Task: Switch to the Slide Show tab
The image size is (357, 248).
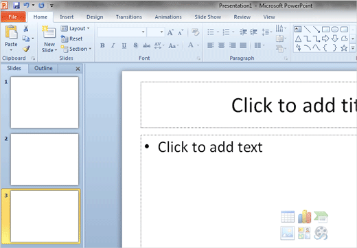Action: 208,17
